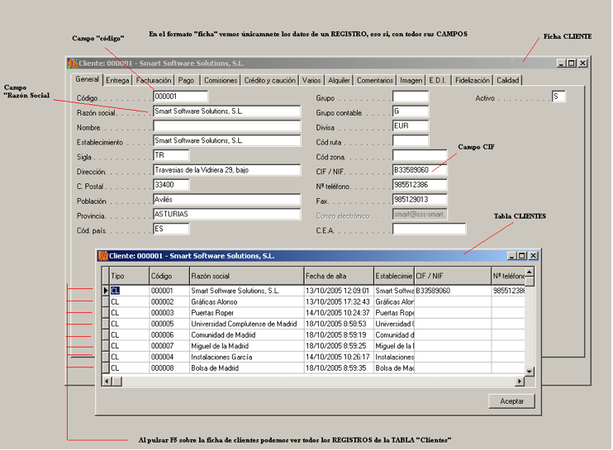
Task: Close the client form window behind the table
Action: pos(582,63)
